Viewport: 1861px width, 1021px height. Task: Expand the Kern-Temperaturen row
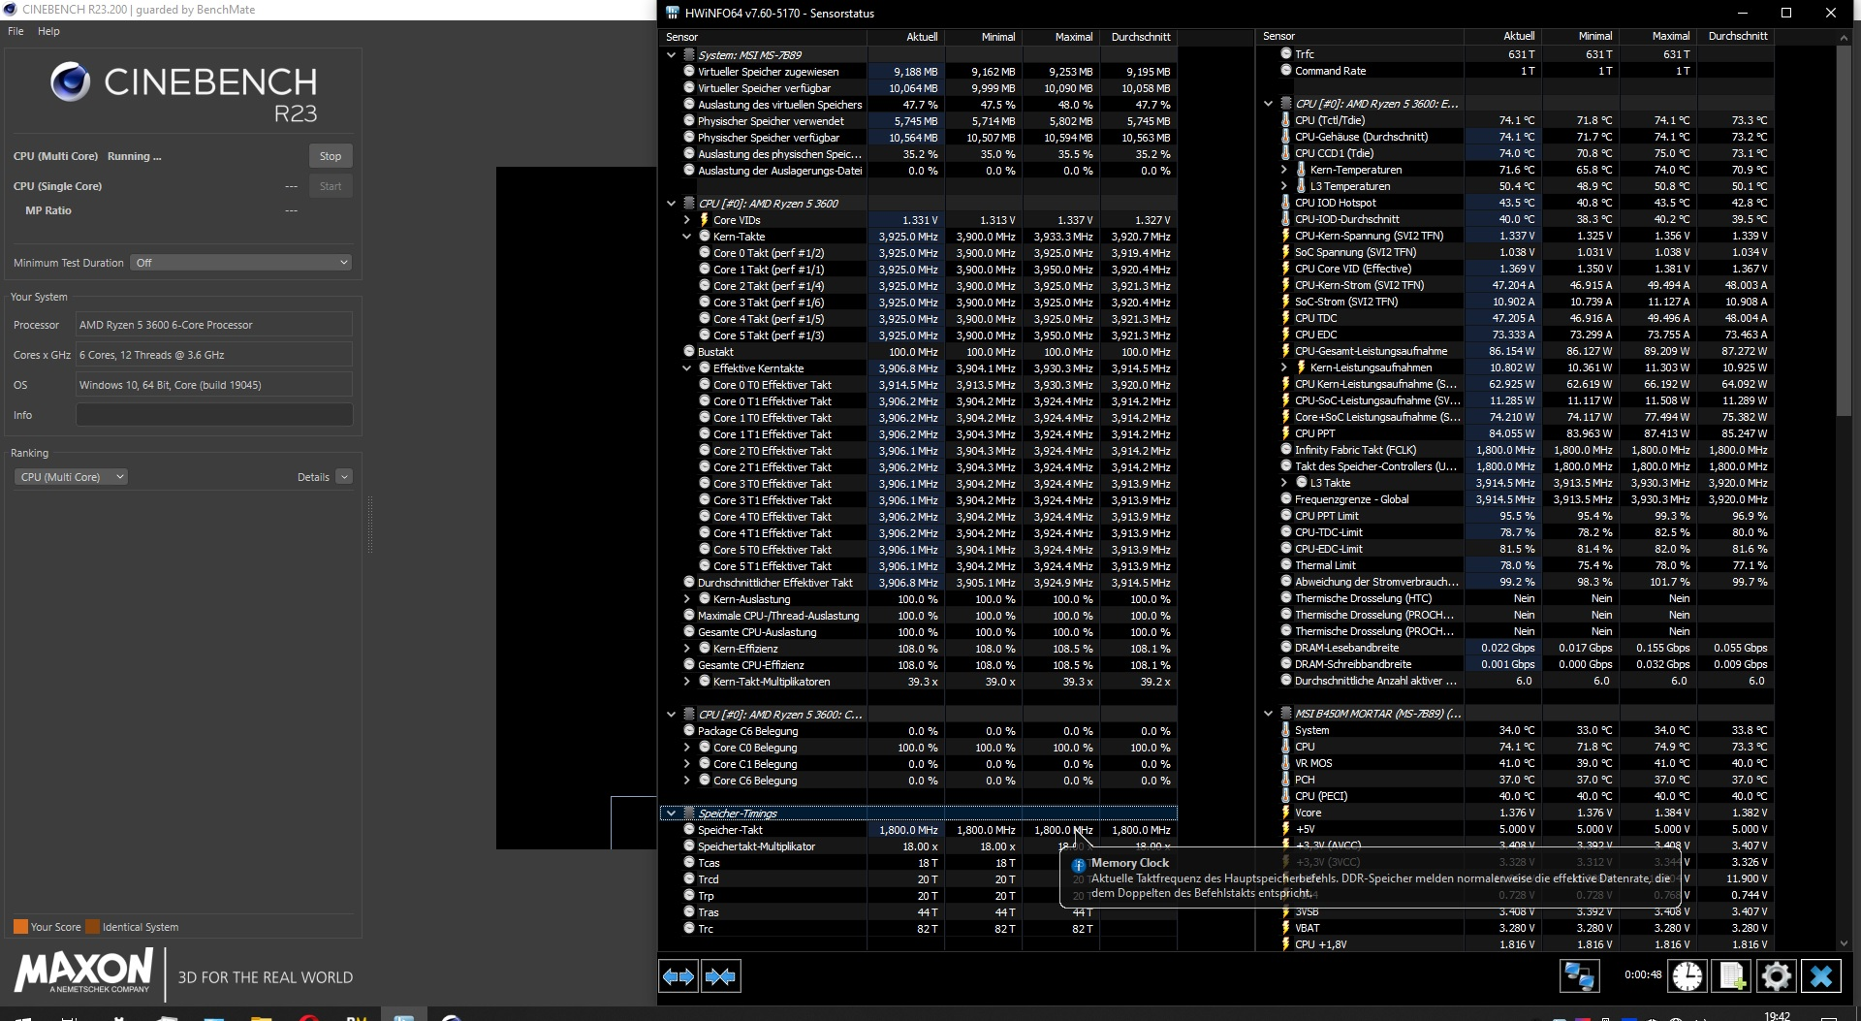1283,170
